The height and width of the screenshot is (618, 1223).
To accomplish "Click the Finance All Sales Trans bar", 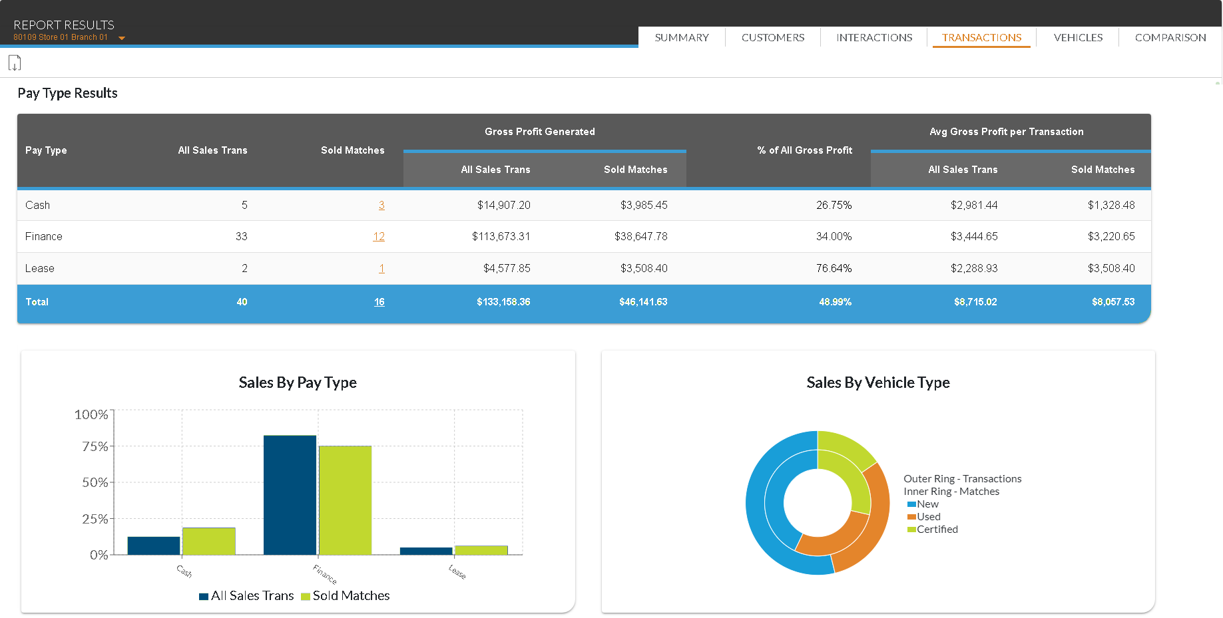I will coord(290,495).
